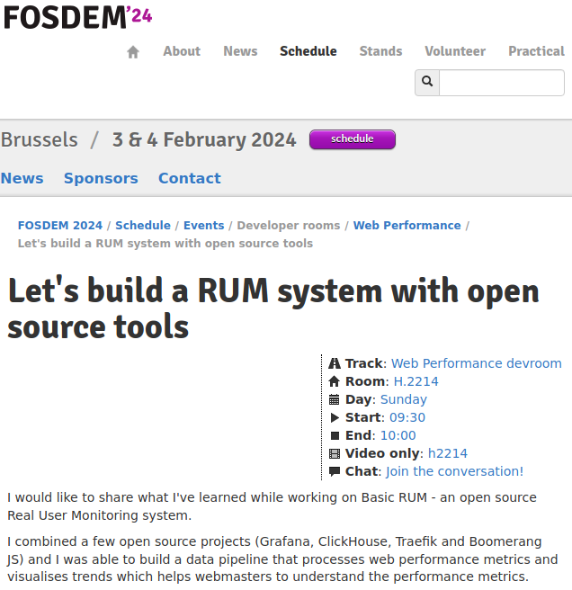Click the Day calendar icon
572x590 pixels.
pyautogui.click(x=335, y=399)
